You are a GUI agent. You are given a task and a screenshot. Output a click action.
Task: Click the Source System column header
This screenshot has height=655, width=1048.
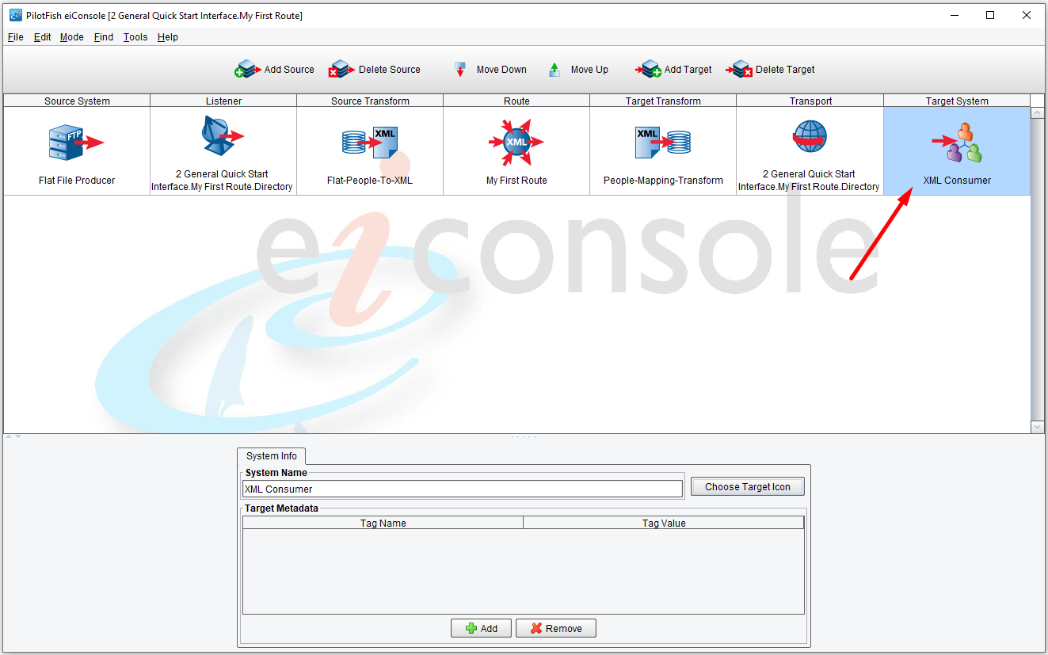[77, 101]
